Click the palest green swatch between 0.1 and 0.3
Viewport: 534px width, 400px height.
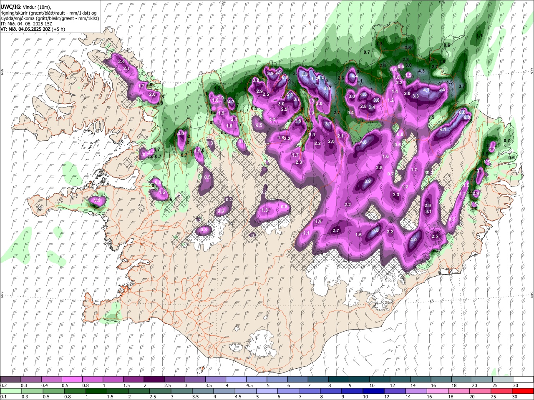[x=11, y=391]
